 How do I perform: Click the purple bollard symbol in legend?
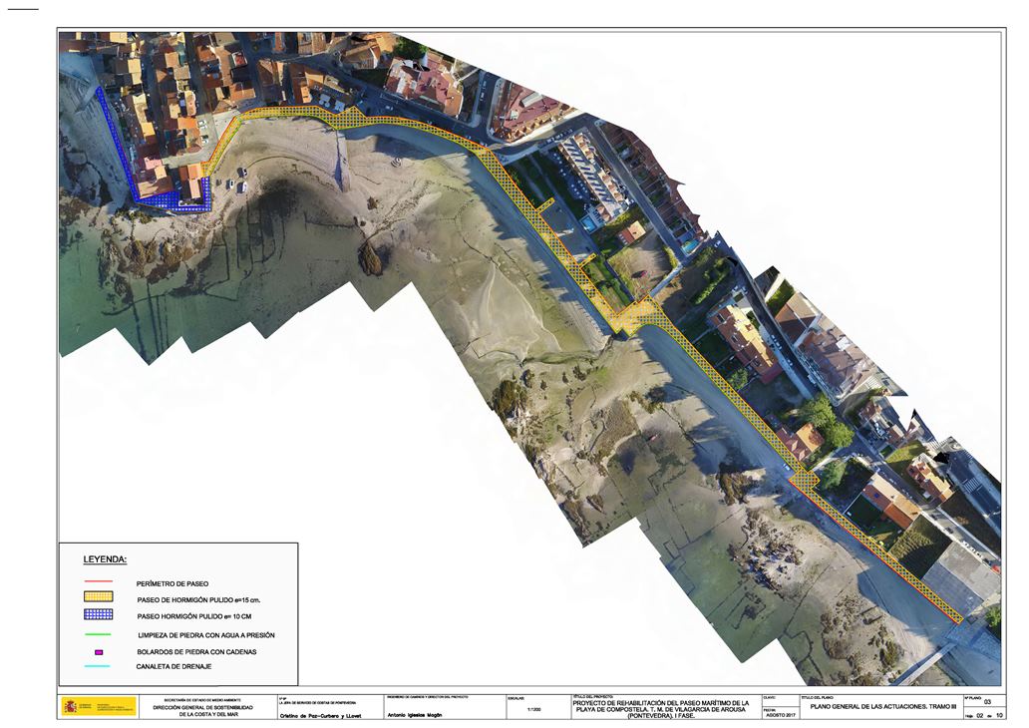98,652
